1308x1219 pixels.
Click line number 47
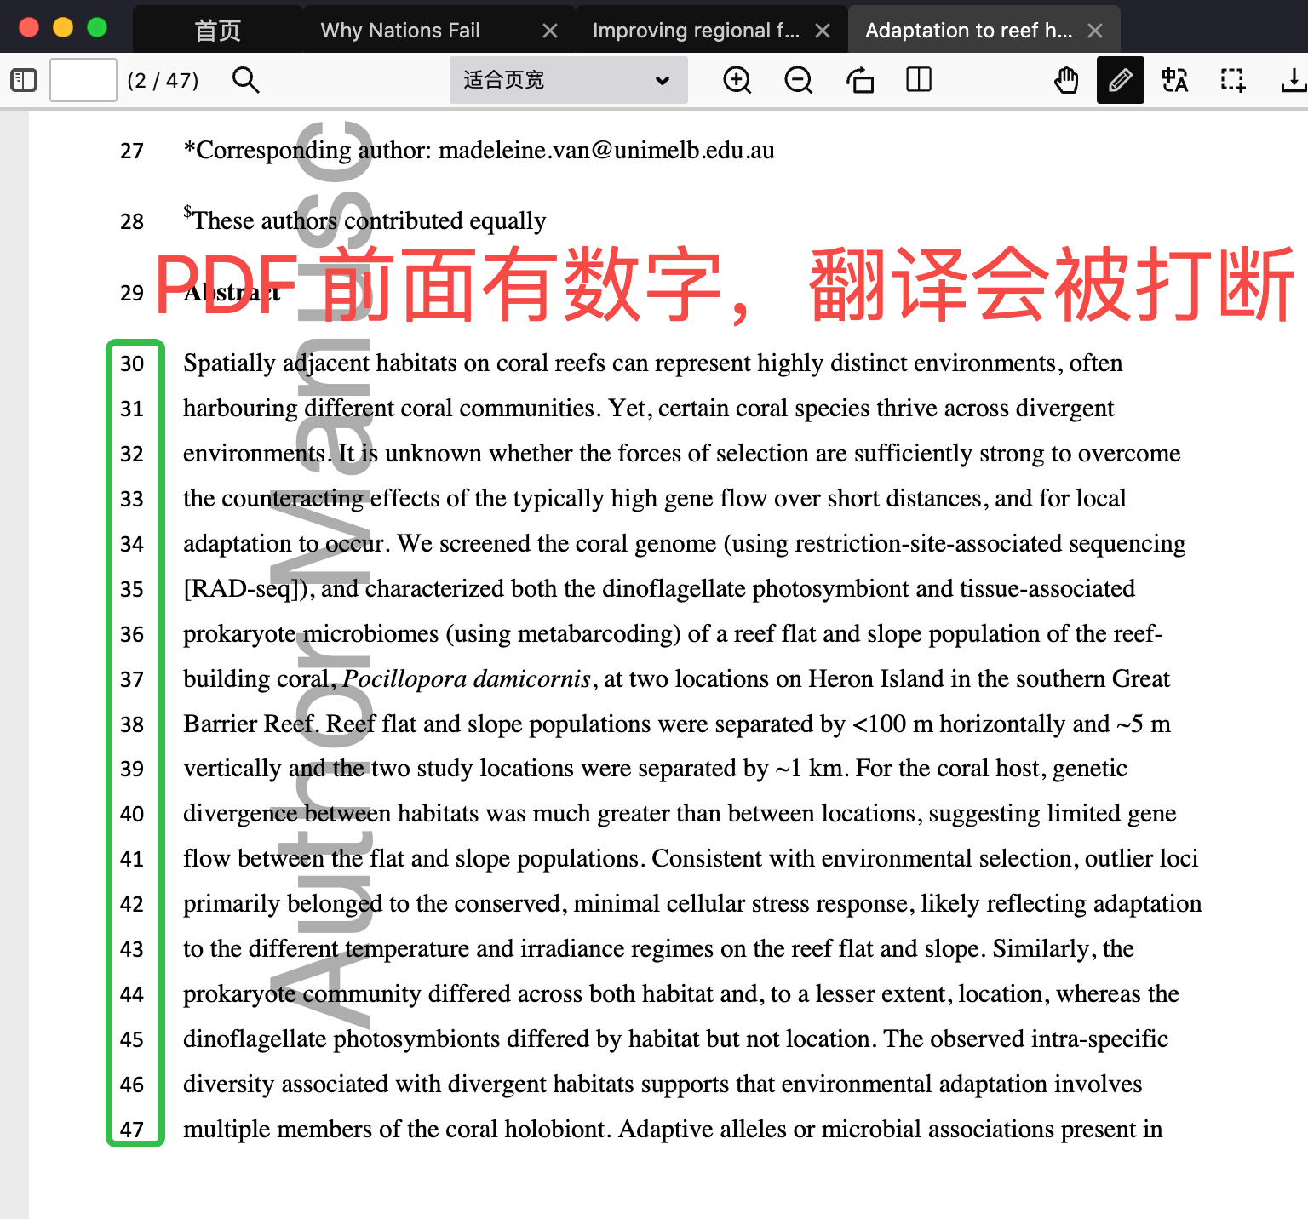point(132,1130)
